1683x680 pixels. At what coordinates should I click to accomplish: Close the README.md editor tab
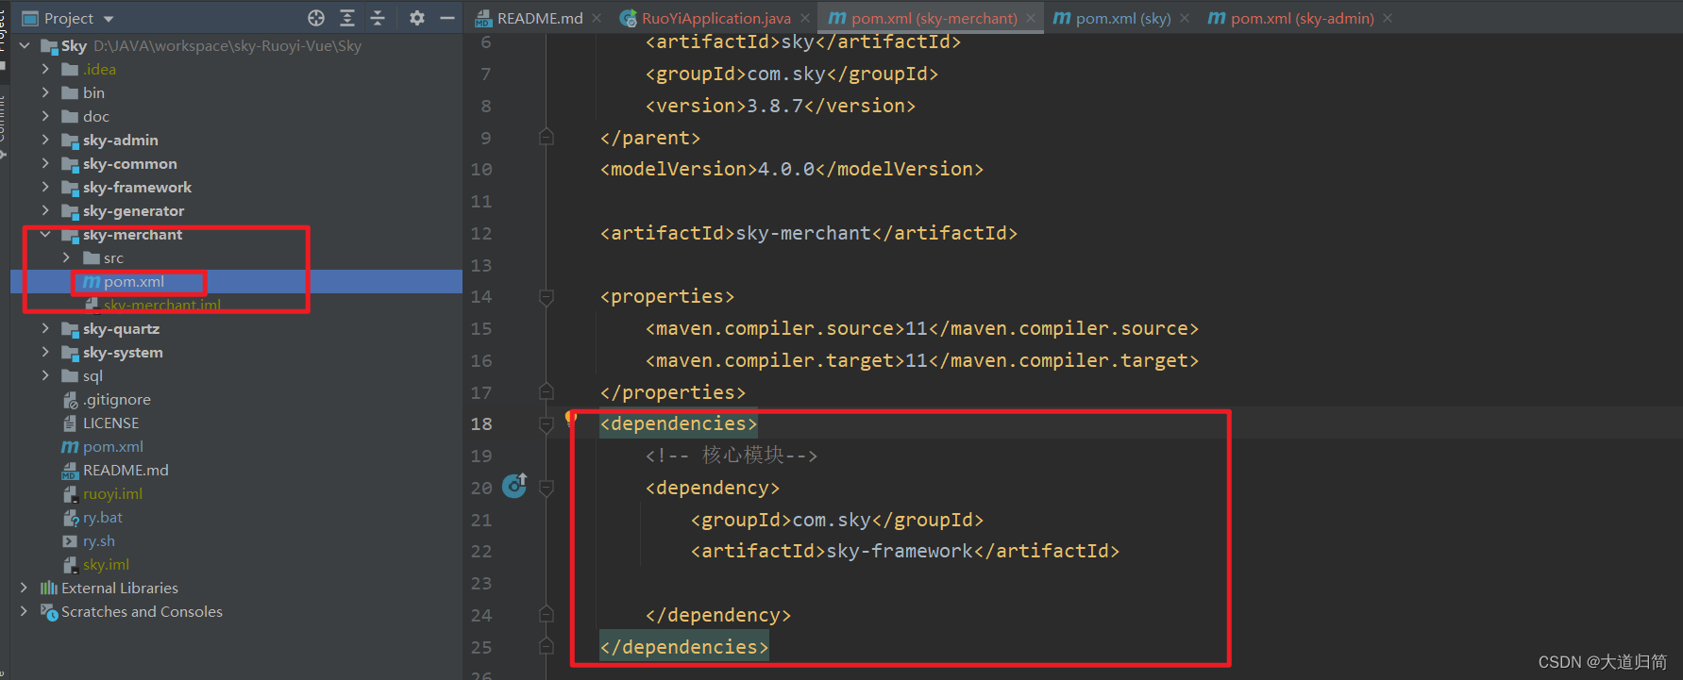(597, 18)
